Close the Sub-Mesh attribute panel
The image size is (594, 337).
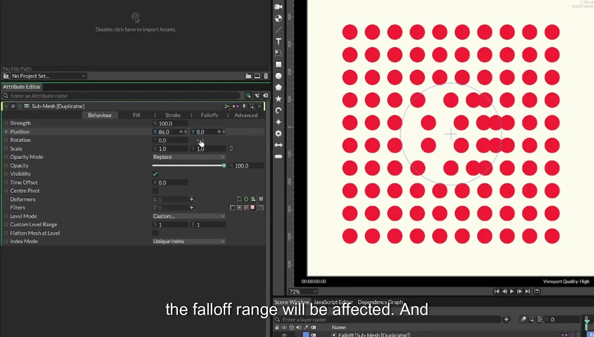[x=260, y=106]
